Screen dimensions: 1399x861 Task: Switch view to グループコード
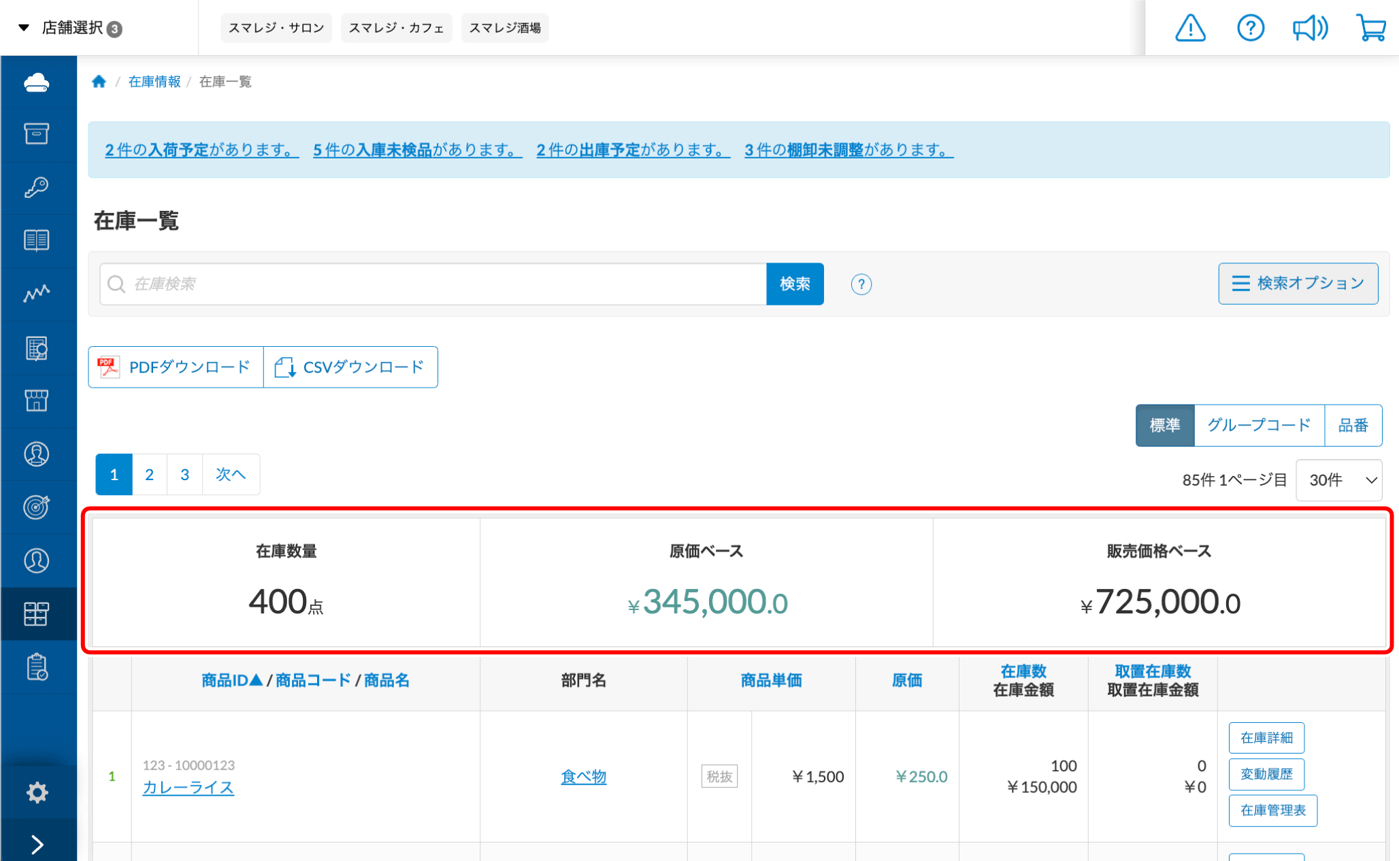tap(1259, 426)
